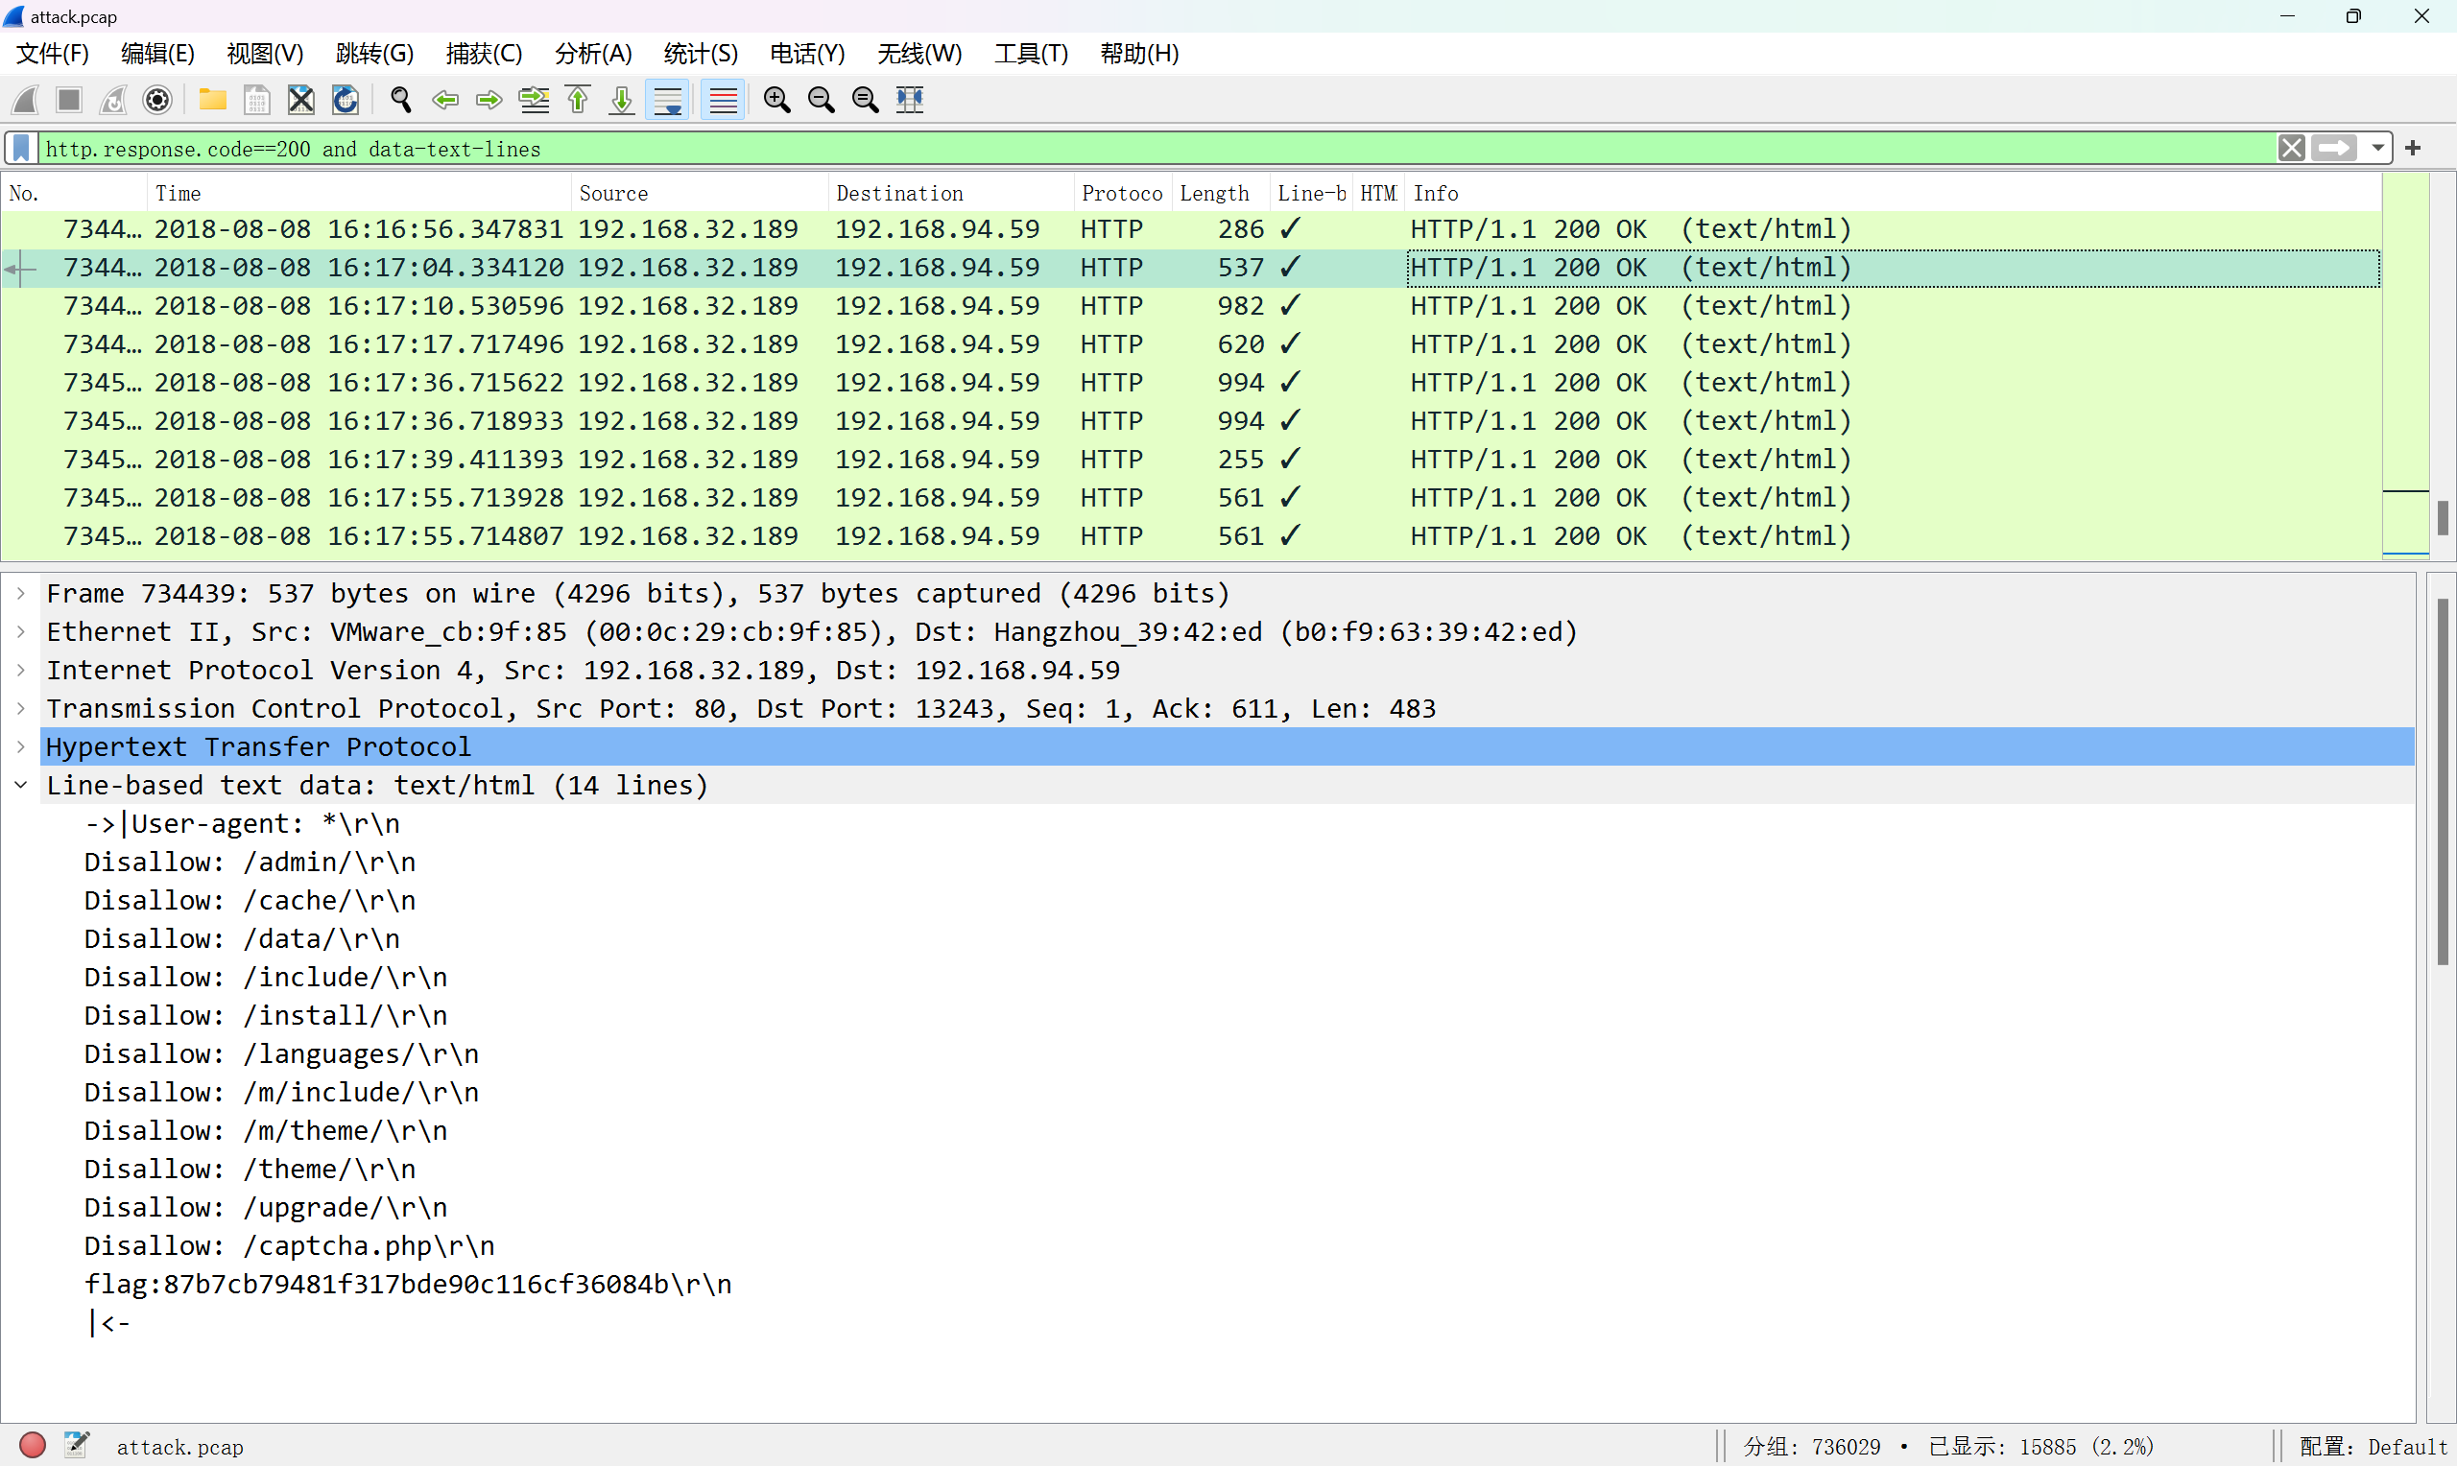Open the 统计(S) menu
The height and width of the screenshot is (1466, 2457).
700,54
